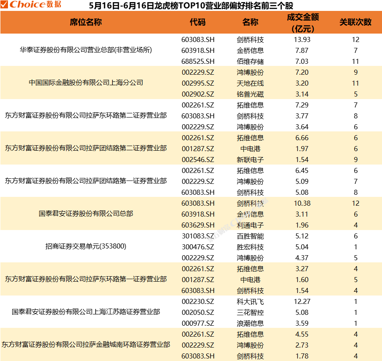Click the 成交金额(亿元) column header
This screenshot has height=361, width=382.
302,23
